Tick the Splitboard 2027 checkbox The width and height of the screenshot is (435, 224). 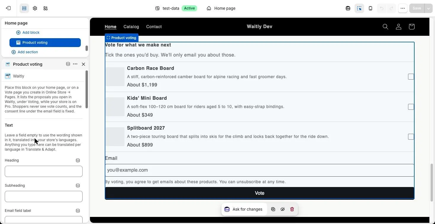[411, 137]
